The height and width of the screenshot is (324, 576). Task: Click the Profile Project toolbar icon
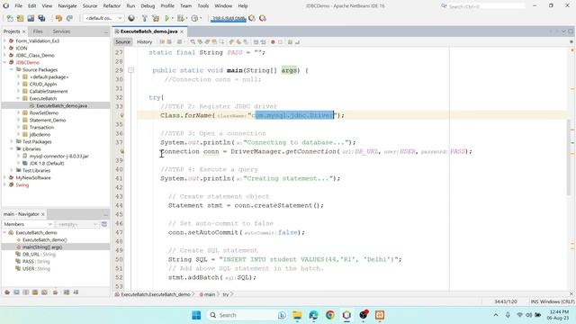(x=194, y=18)
